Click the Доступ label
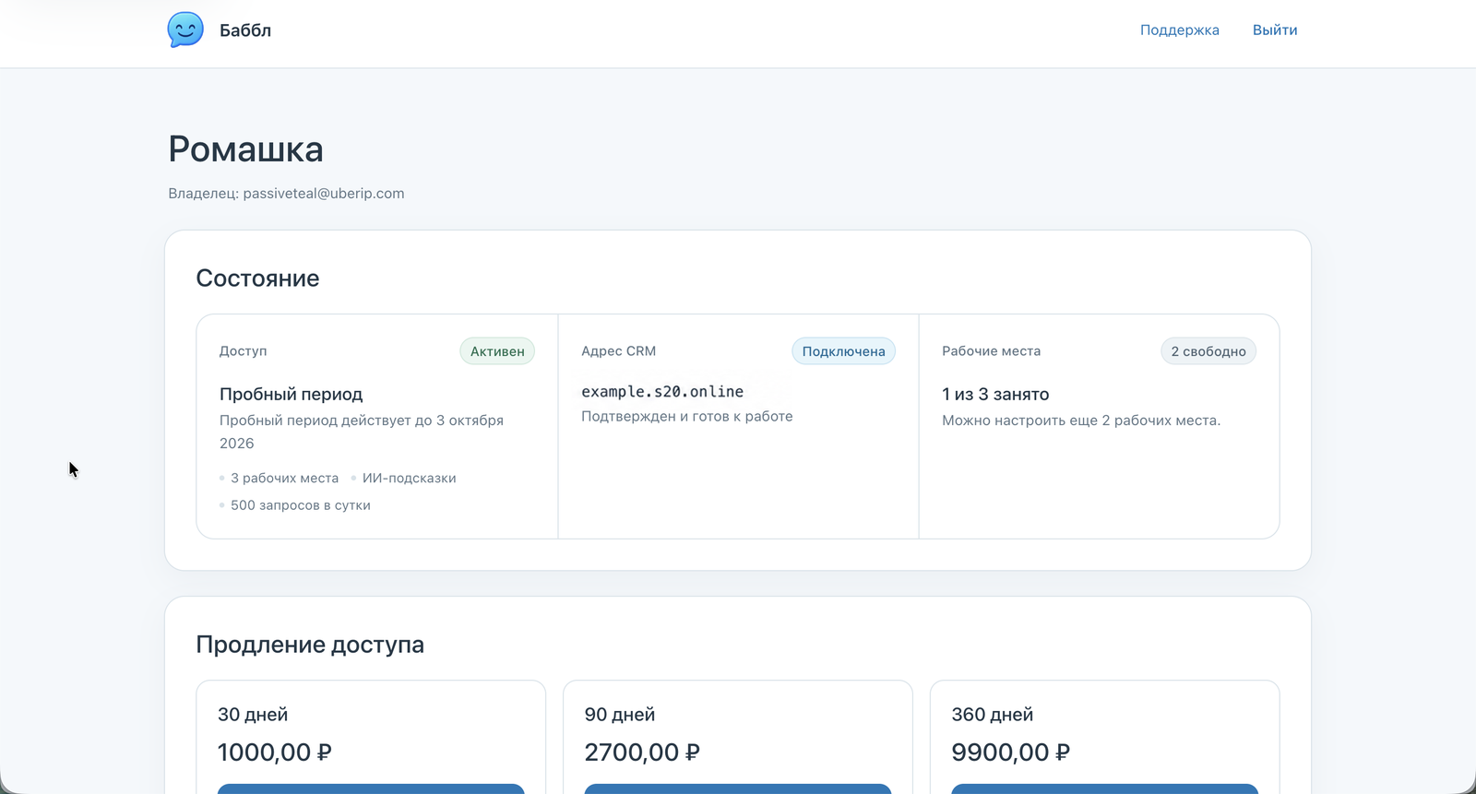Screen dimensions: 1476x794 pos(244,351)
